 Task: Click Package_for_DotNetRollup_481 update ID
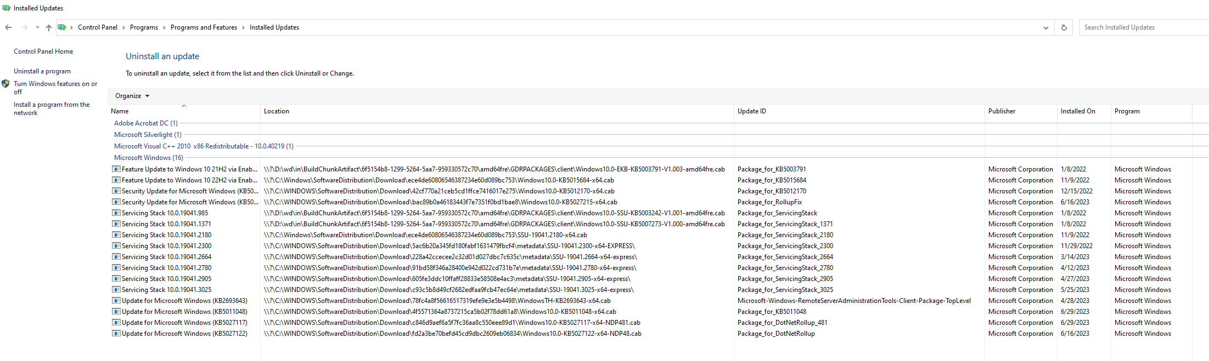783,323
